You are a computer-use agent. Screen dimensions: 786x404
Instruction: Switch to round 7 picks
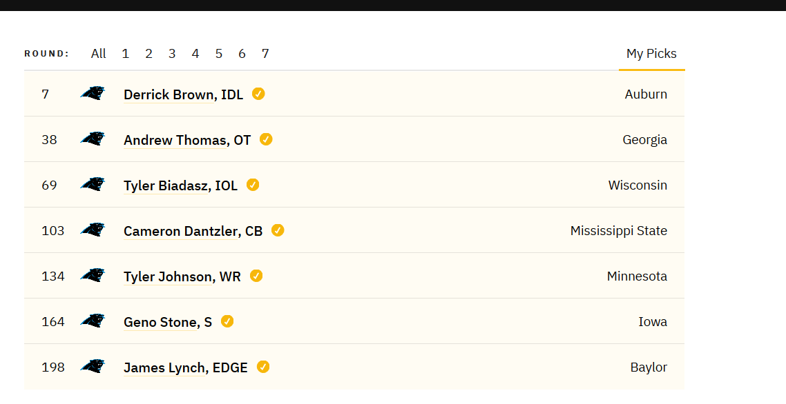(x=265, y=54)
